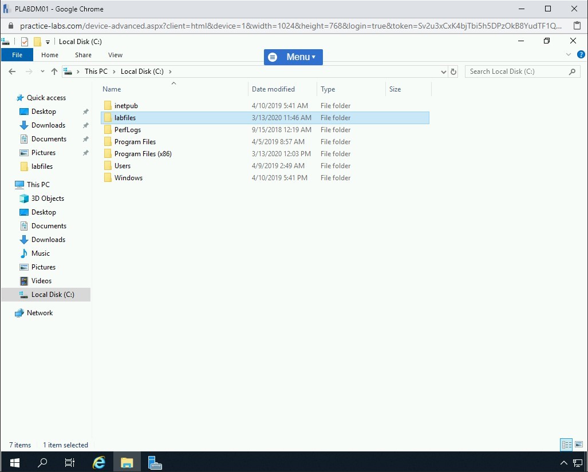Switch to details view in status bar
588x472 pixels.
[566, 445]
